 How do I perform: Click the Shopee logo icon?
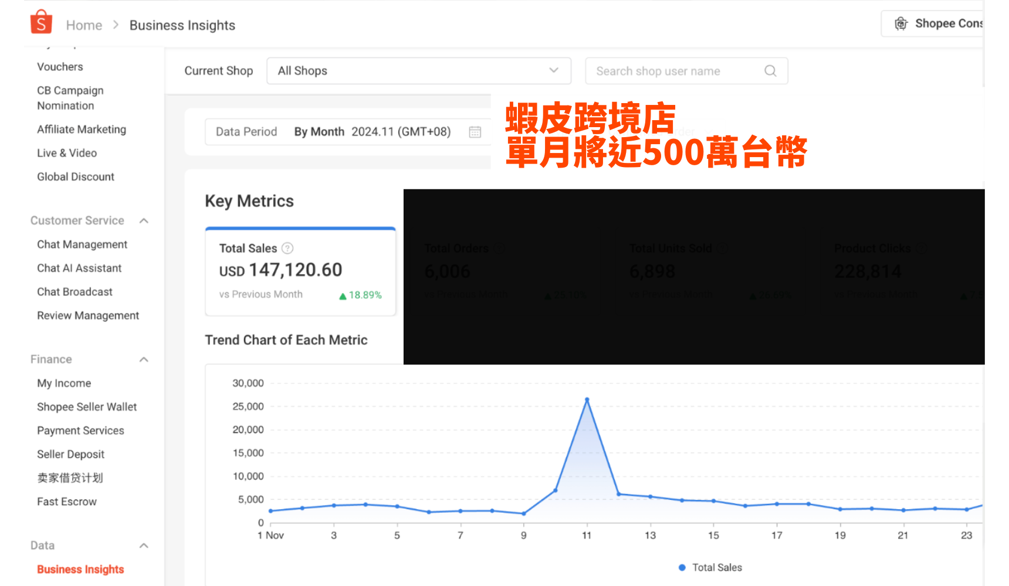[x=41, y=23]
